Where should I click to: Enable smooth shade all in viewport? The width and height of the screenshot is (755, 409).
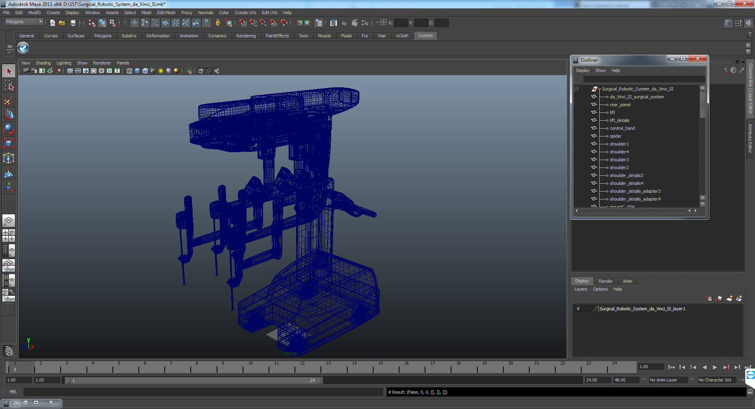pos(137,71)
